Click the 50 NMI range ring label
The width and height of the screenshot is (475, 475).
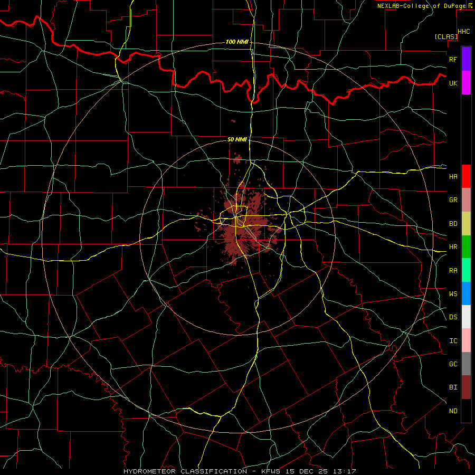pyautogui.click(x=237, y=139)
